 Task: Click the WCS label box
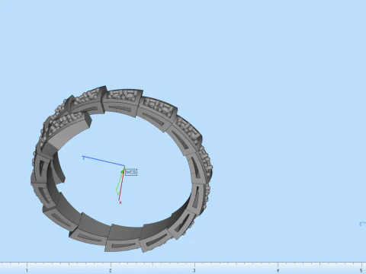[x=131, y=172]
